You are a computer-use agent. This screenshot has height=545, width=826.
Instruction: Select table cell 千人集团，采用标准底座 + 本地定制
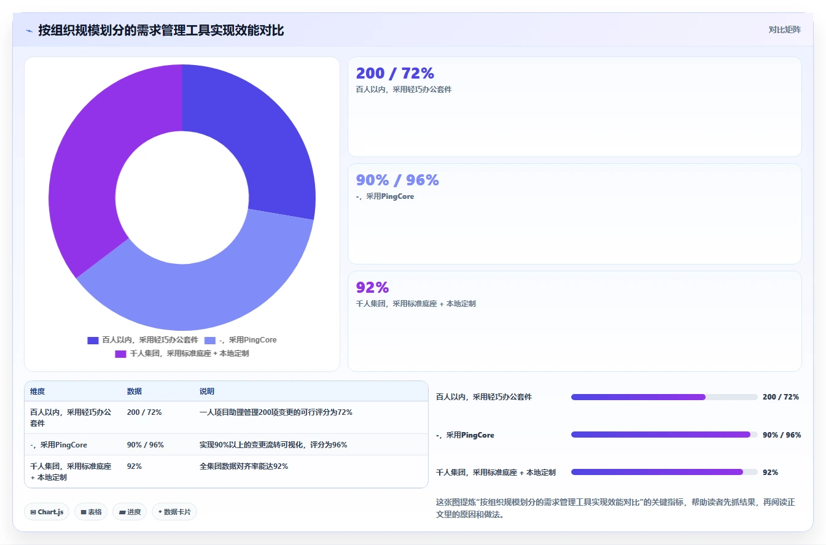point(71,471)
